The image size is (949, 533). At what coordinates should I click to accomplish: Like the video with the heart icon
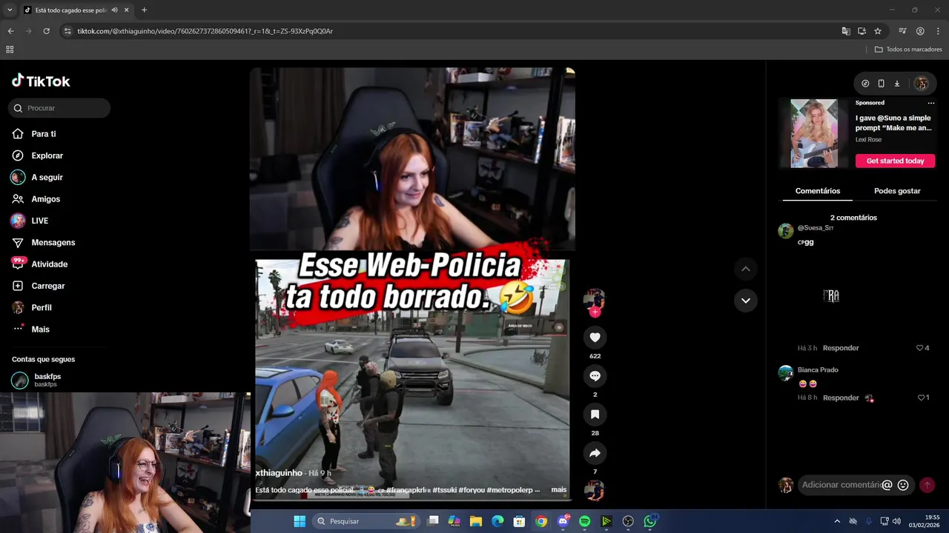(595, 338)
